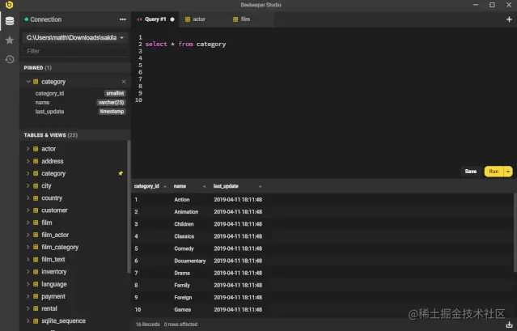Click the yellow pin icon beside category
The height and width of the screenshot is (331, 517).
121,173
